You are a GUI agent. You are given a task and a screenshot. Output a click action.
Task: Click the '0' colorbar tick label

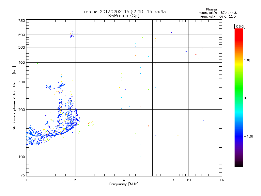tap(245, 98)
